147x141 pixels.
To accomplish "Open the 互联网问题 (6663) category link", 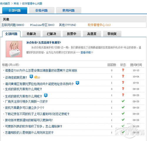I will click(x=13, y=25).
